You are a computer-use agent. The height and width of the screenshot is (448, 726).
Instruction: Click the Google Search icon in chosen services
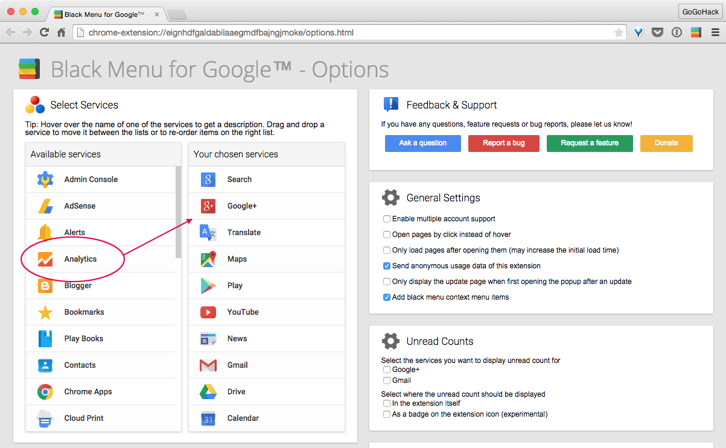[208, 180]
